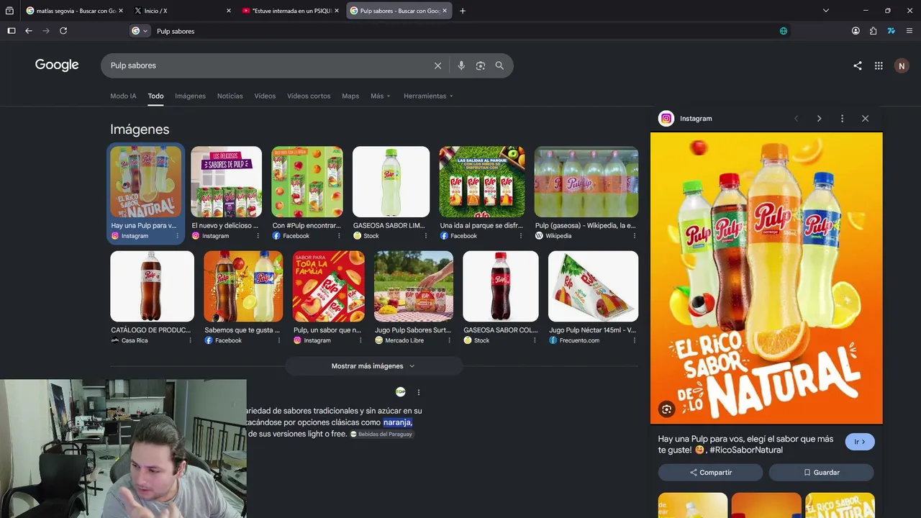Open options for Wikipedia Pulp result
This screenshot has height=518, width=921.
(x=634, y=236)
